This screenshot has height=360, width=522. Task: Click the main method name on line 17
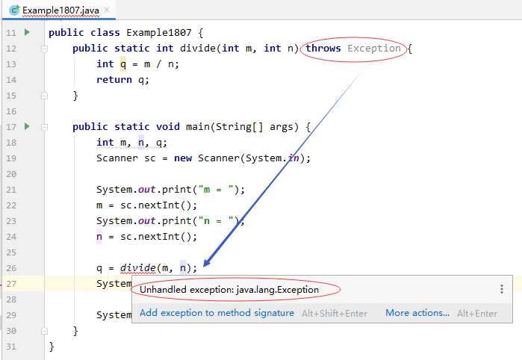tap(197, 127)
